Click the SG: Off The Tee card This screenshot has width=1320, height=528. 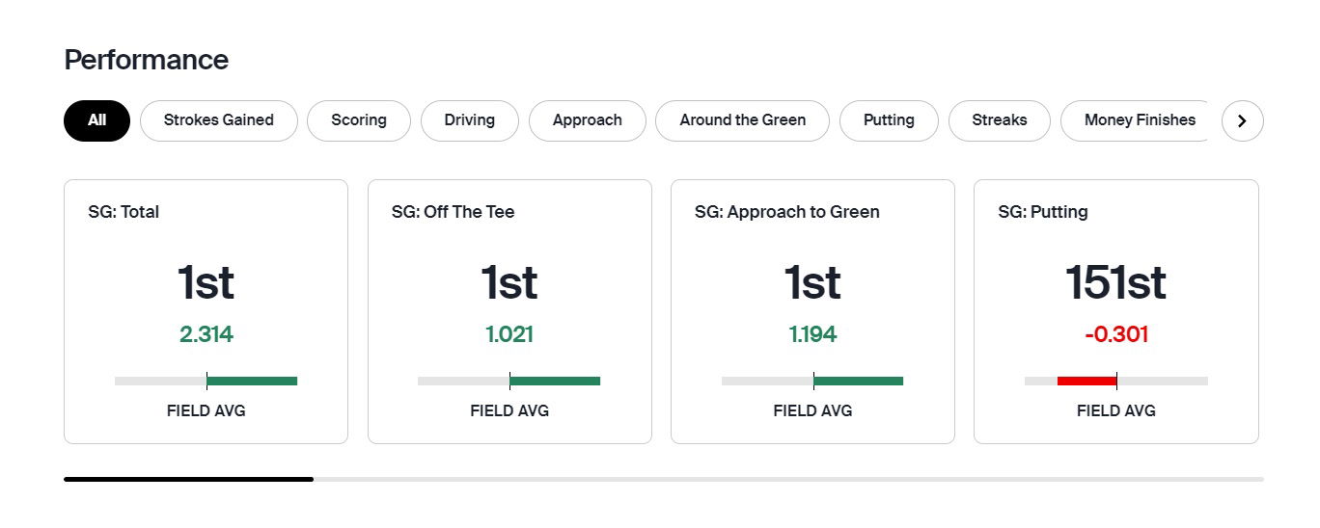(509, 310)
